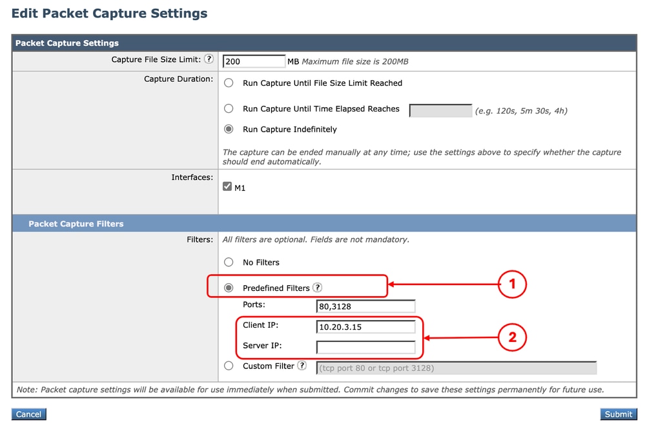645x429 pixels.
Task: Click the note about committing changes
Action: pyautogui.click(x=310, y=390)
